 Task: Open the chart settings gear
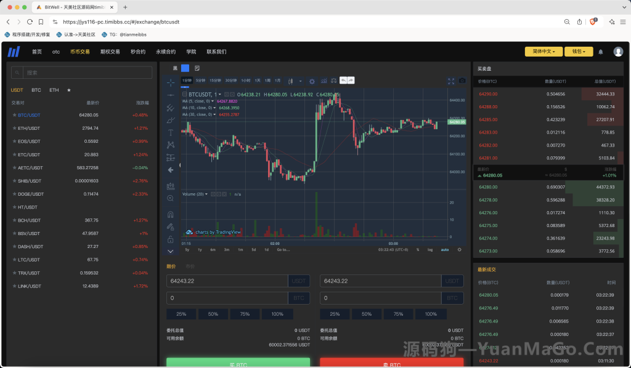312,81
